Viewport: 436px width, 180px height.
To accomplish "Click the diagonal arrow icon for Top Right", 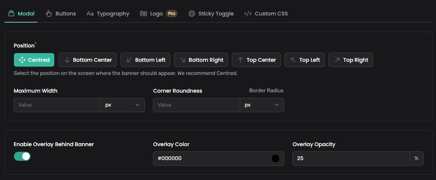I will tap(337, 60).
